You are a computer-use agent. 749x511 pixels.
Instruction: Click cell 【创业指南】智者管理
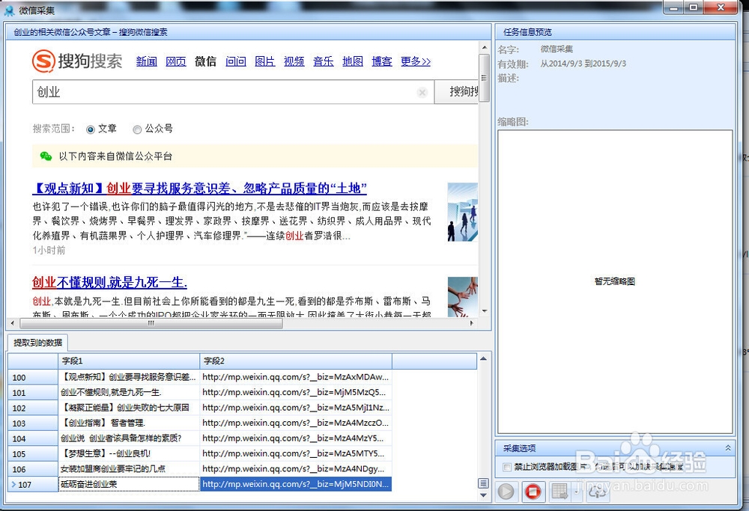coord(129,423)
